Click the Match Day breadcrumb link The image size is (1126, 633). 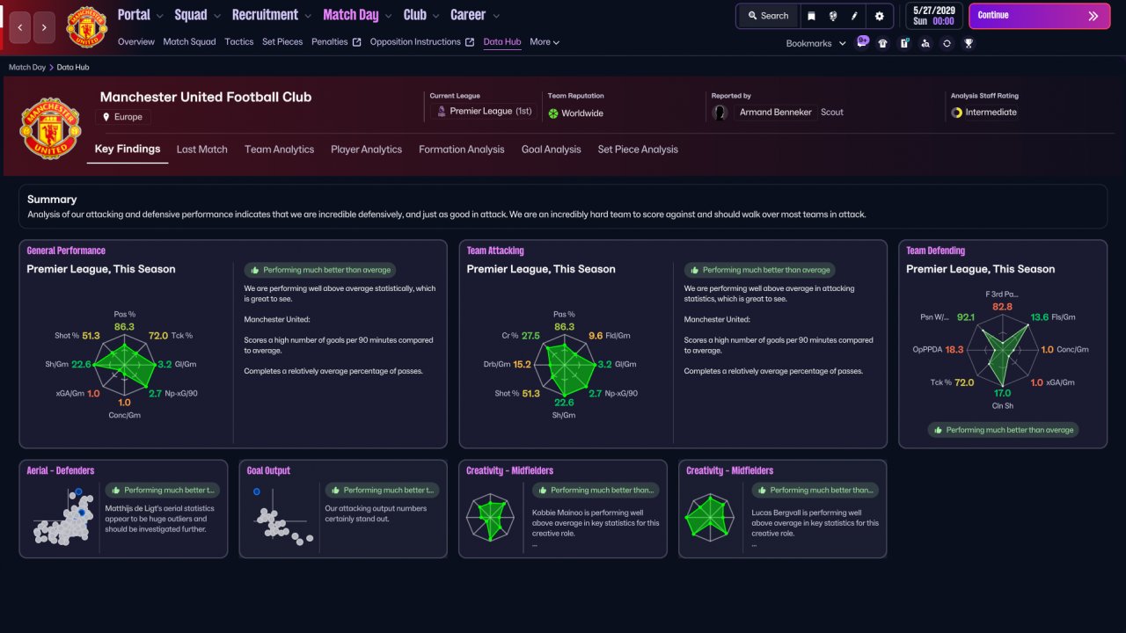(x=27, y=67)
